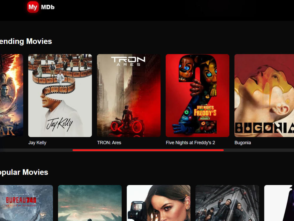Open the Bugonia movie poster

264,95
